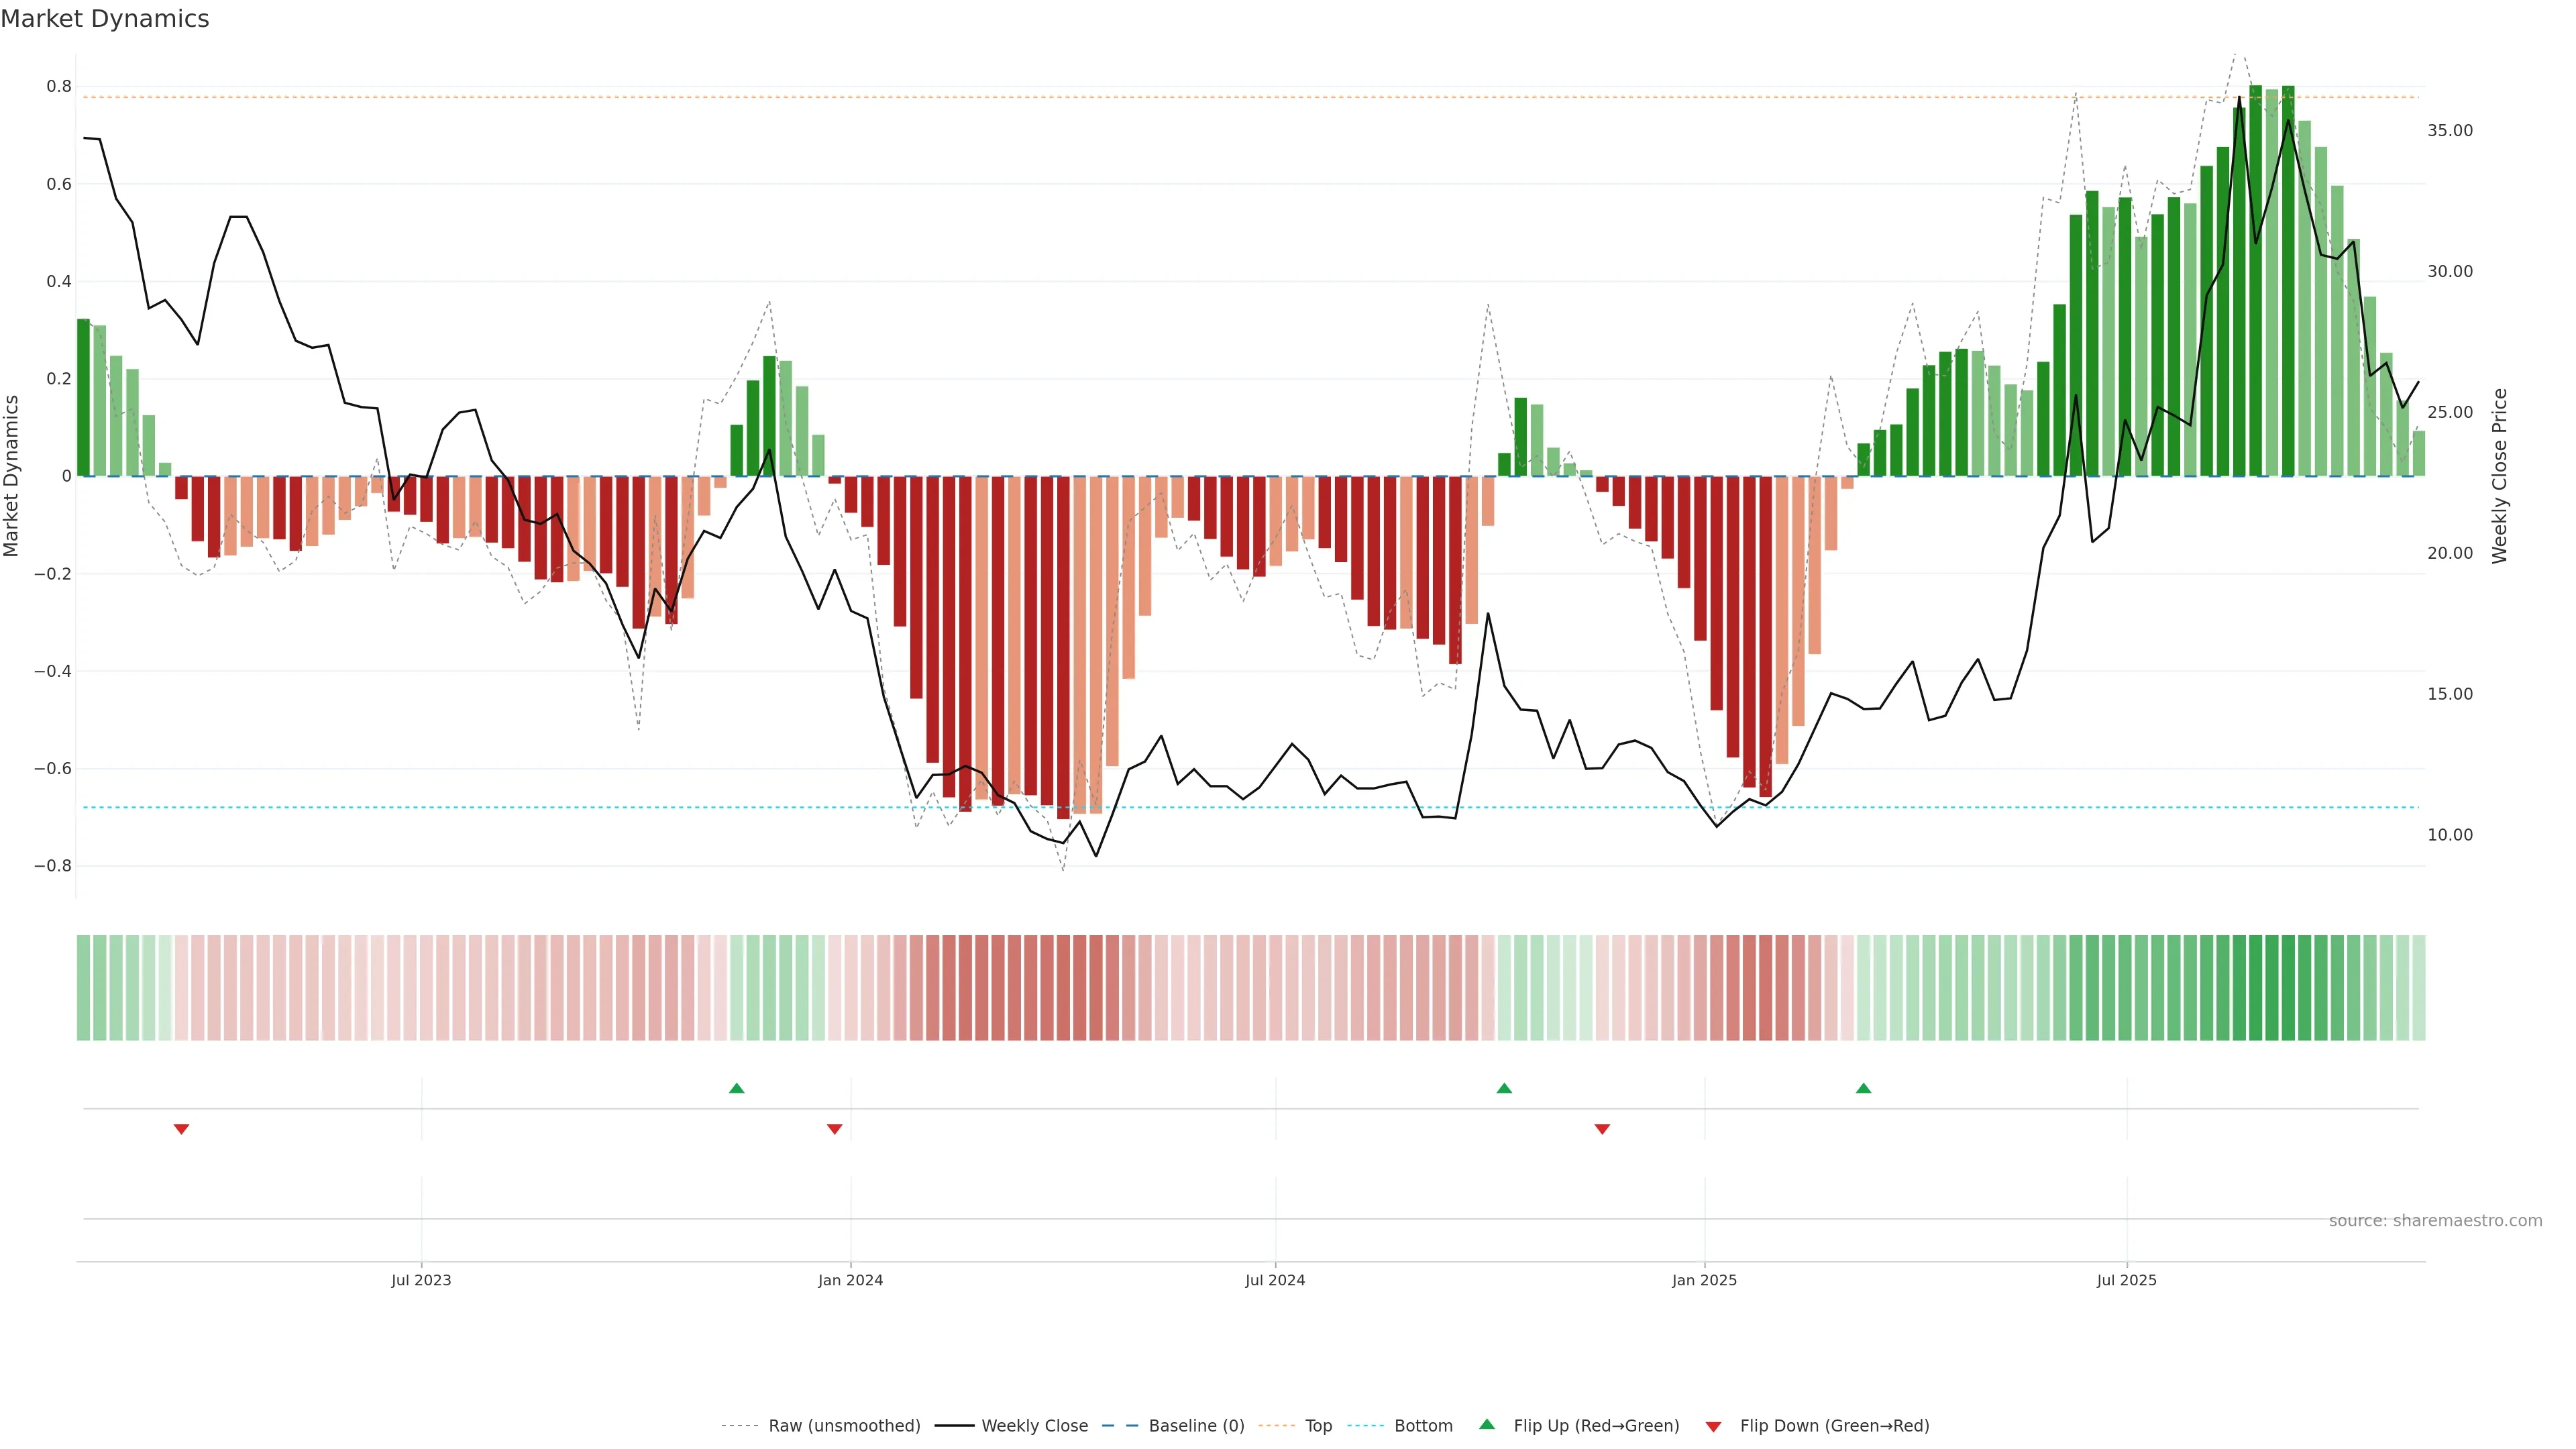Click the last green flip-up marker after Jan 2025

[1863, 1088]
